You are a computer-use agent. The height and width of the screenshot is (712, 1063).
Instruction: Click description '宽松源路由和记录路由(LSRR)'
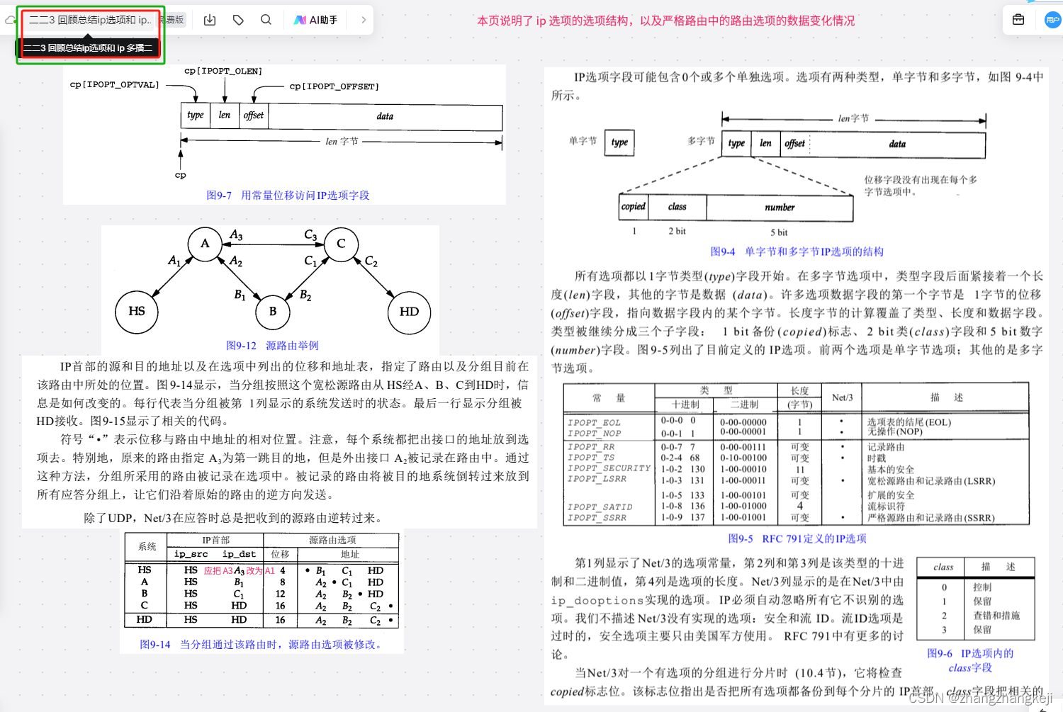pyautogui.click(x=931, y=481)
